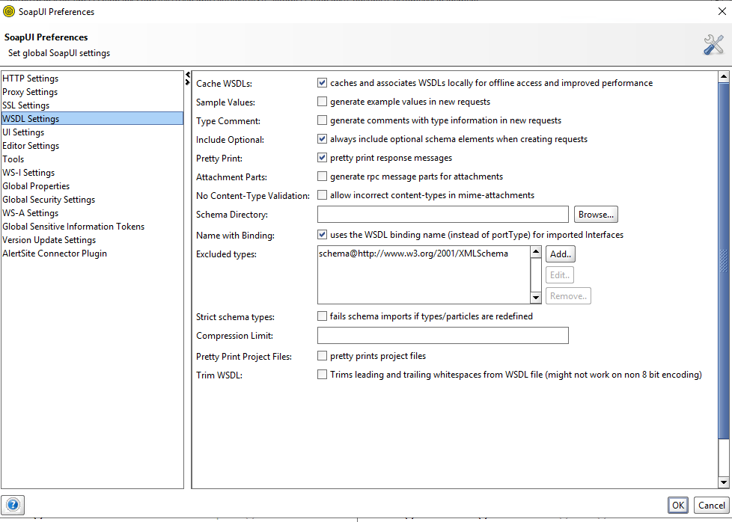
Task: Collapse the left panel using the splitter arrows
Action: [x=188, y=76]
